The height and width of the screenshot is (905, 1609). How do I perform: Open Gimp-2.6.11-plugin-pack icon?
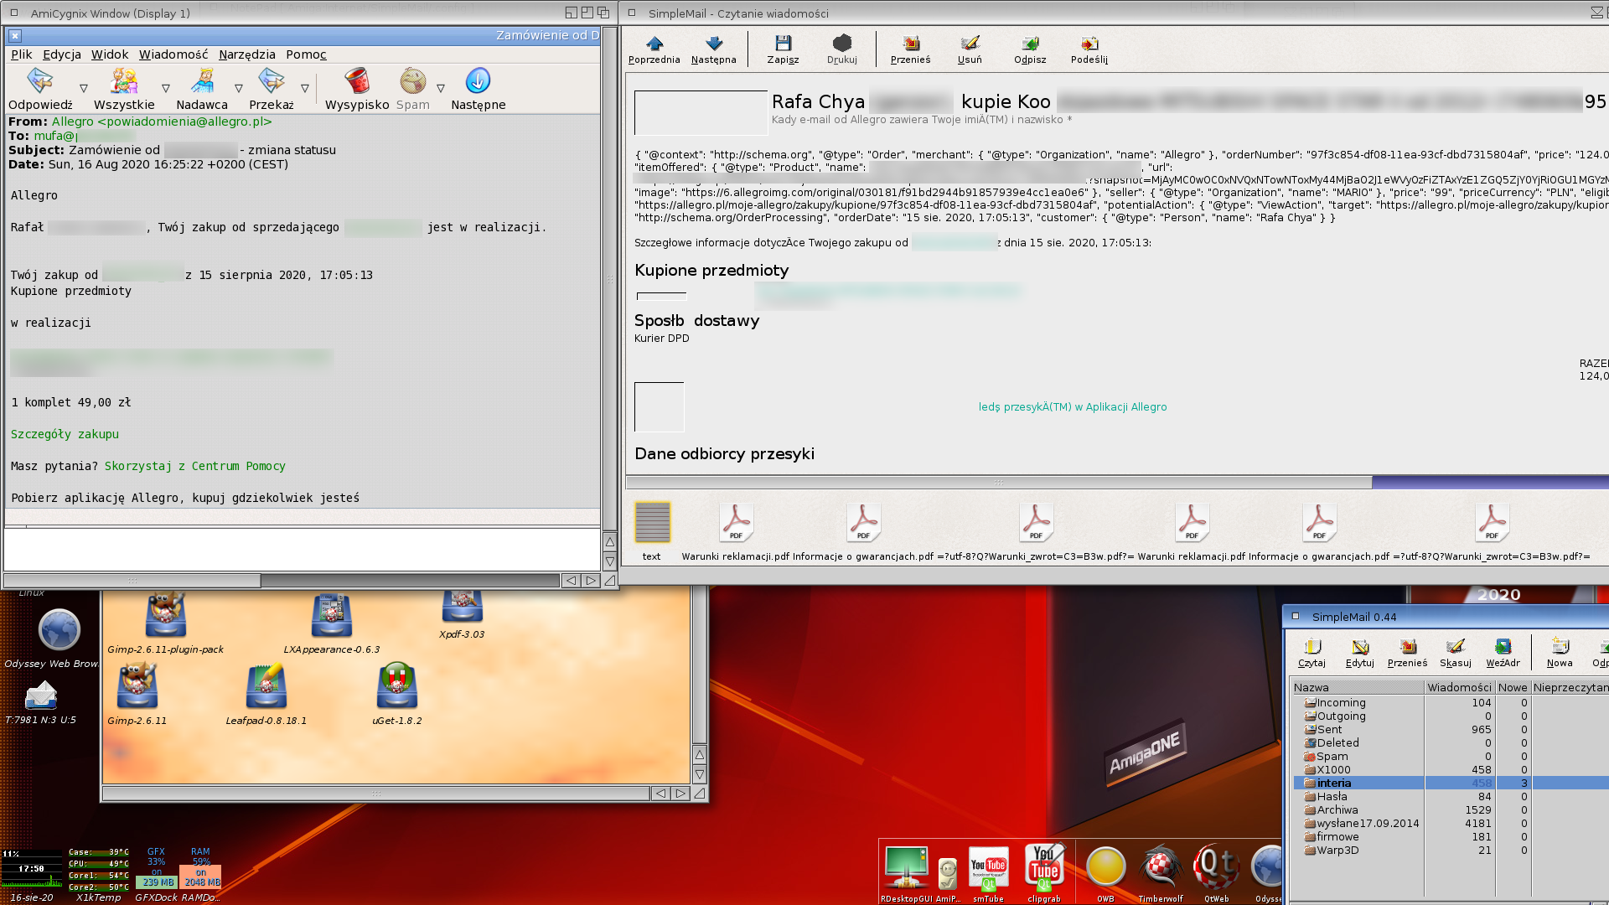pyautogui.click(x=166, y=616)
